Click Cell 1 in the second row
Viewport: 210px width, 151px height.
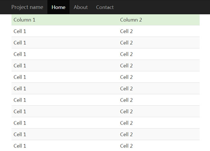20,43
